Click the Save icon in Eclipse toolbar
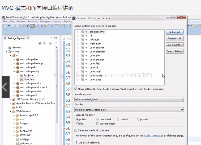Image resolution: width=201 pixels, height=145 pixels. tap(13, 26)
